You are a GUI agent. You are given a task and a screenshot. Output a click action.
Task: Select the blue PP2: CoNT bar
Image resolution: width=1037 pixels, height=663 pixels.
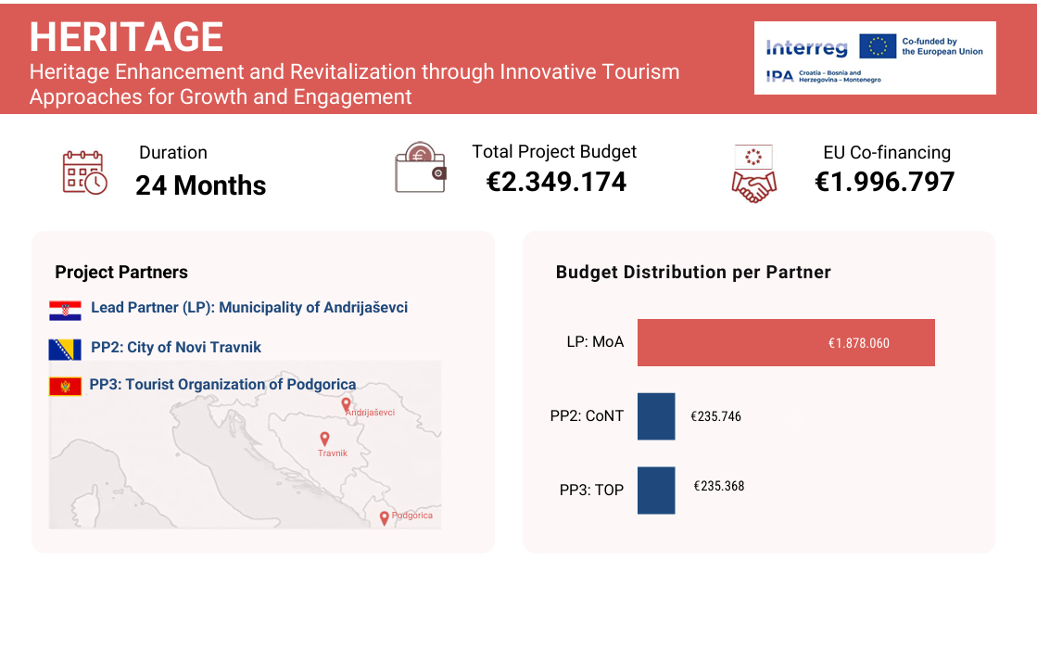tap(656, 416)
